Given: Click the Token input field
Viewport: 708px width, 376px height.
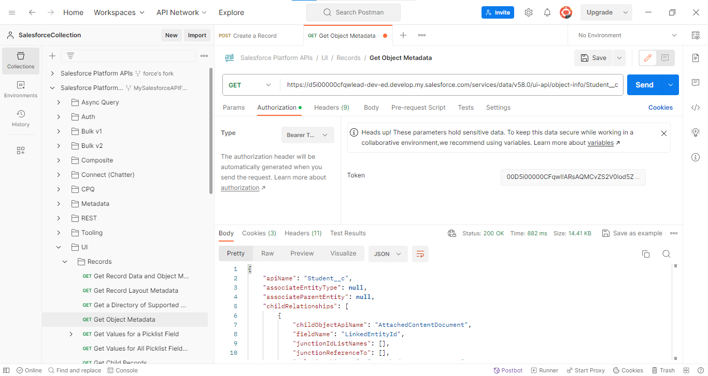Looking at the screenshot, I should (x=573, y=177).
